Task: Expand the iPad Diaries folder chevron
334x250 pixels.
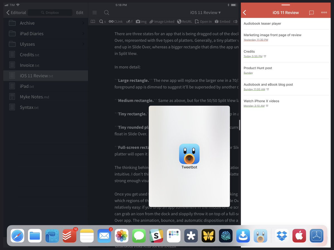Action: point(83,34)
